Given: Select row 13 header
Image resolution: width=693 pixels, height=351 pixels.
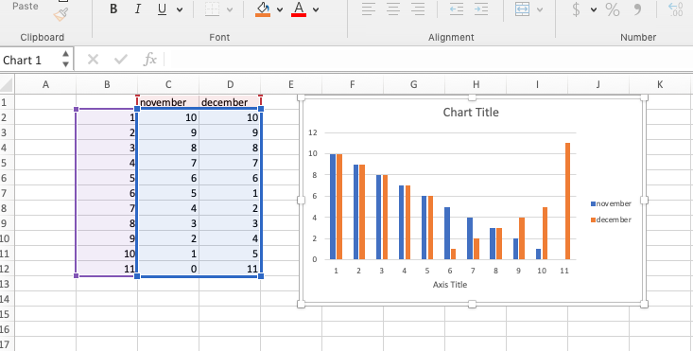Looking at the screenshot, I should pos(7,284).
